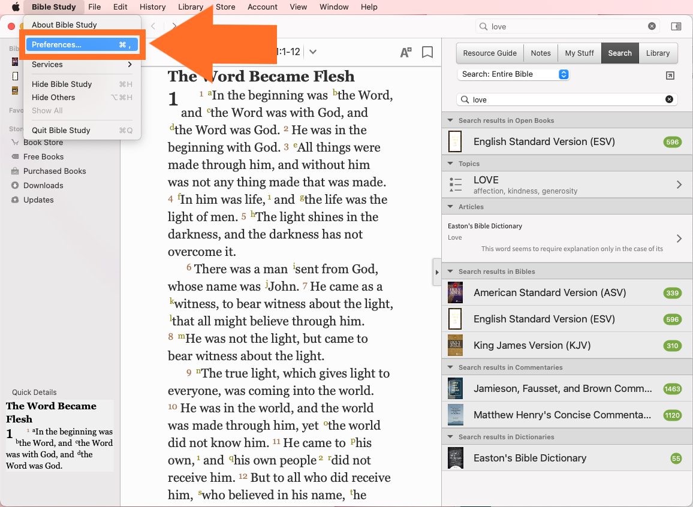Open the Downloads sidebar item

[x=43, y=185]
